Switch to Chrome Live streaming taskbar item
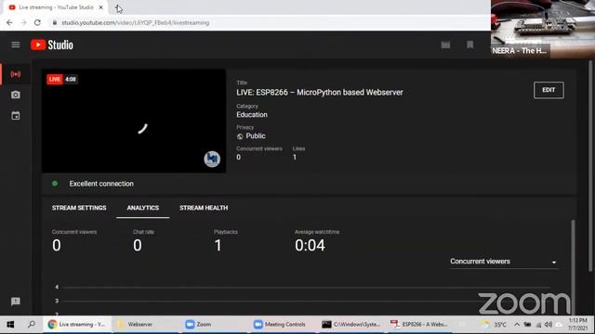 pyautogui.click(x=76, y=325)
